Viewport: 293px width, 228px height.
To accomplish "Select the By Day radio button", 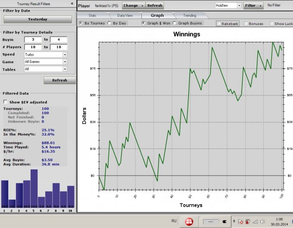I will point(110,23).
